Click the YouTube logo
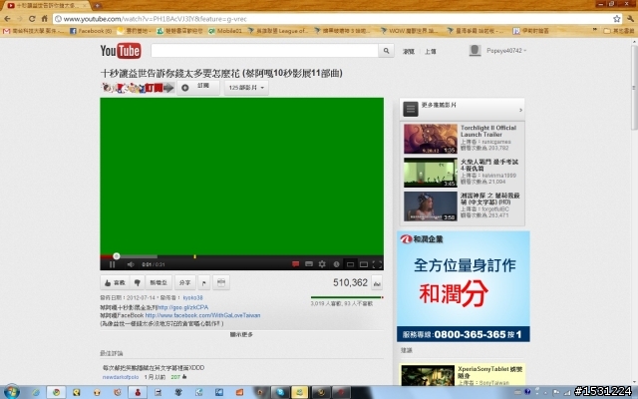 point(121,51)
